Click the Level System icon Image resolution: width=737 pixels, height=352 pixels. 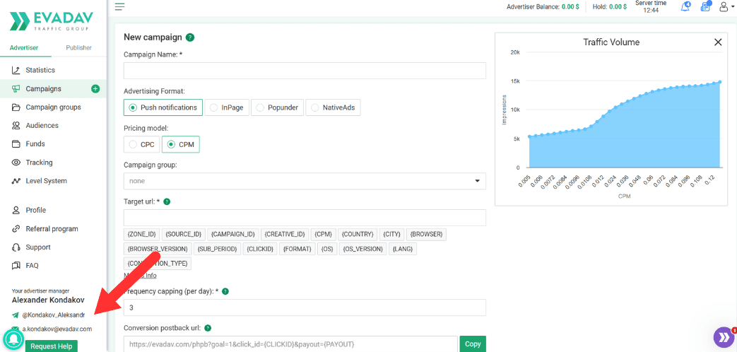[x=16, y=181]
